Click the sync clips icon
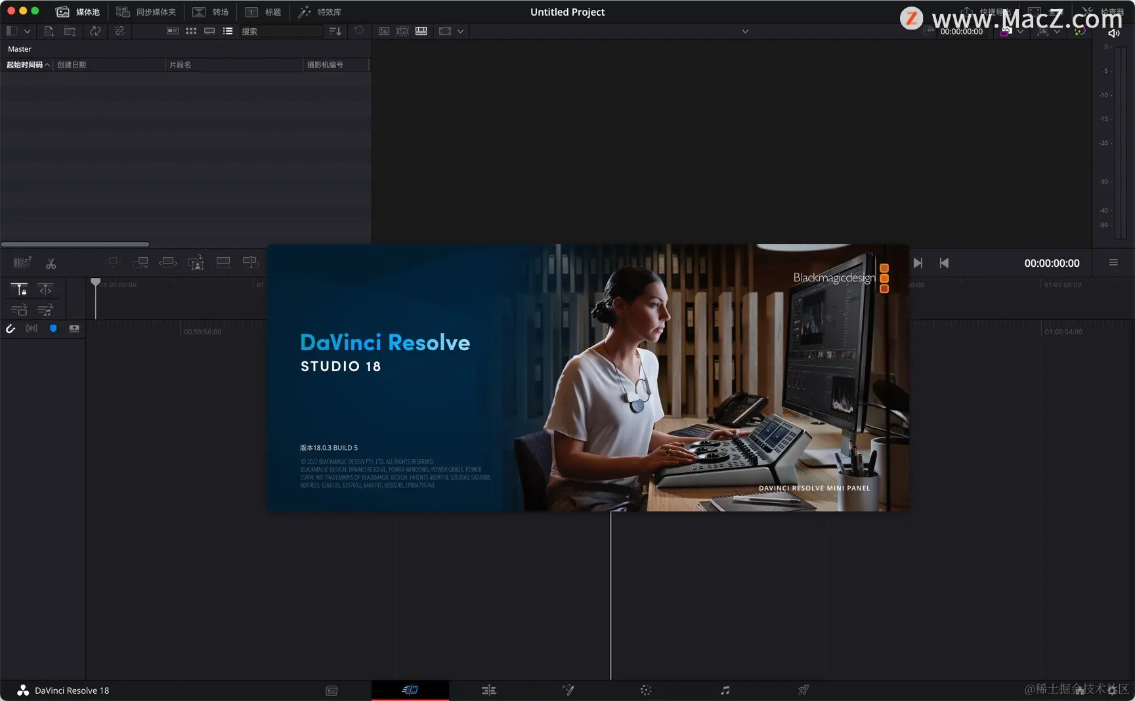Image resolution: width=1135 pixels, height=701 pixels. (x=95, y=31)
